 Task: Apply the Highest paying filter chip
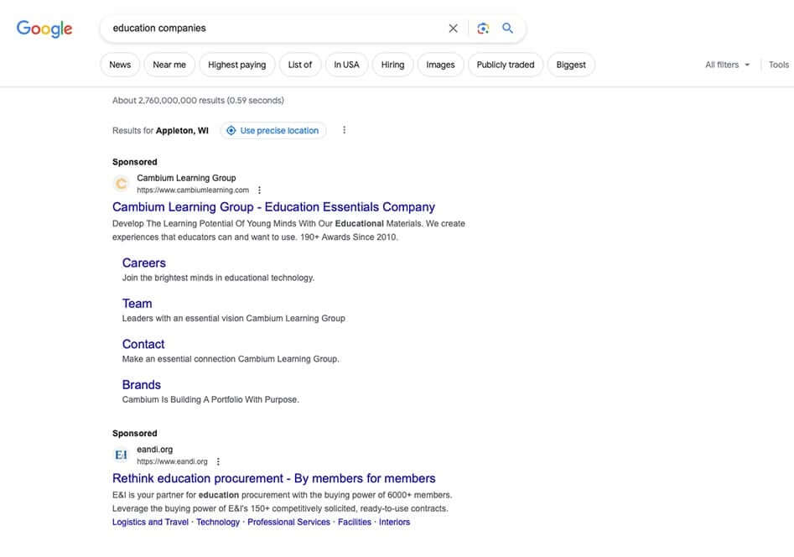[x=236, y=65]
